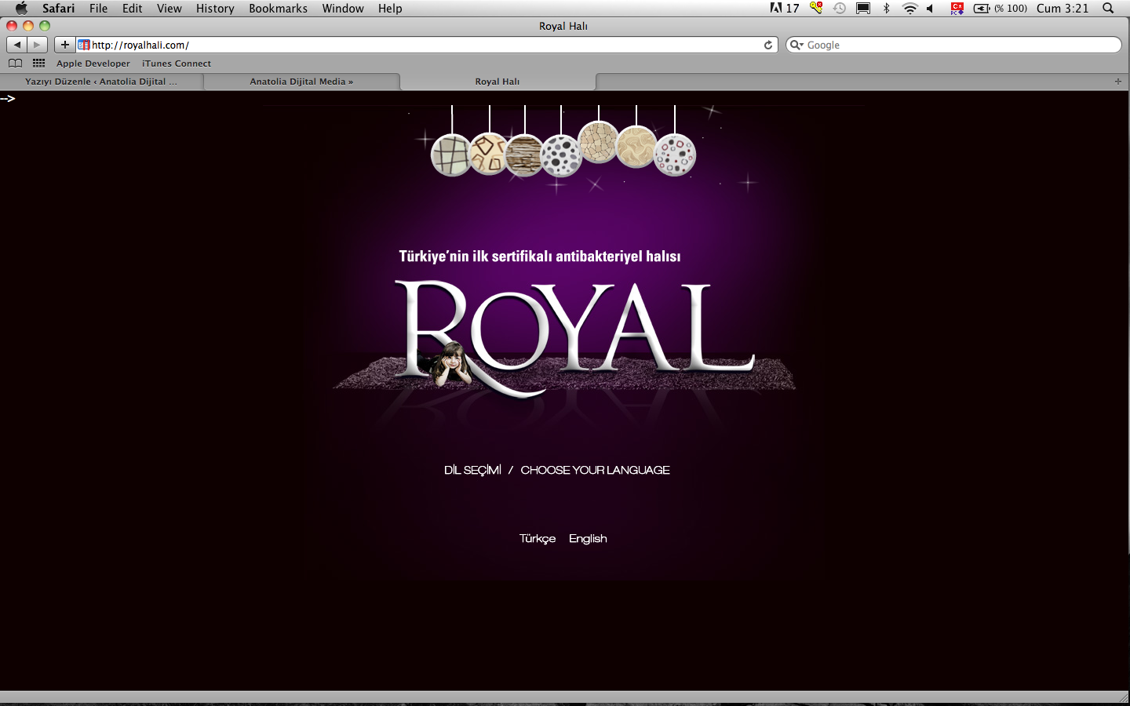
Task: Switch to the Anatolia Dijital Media tab
Action: [301, 82]
